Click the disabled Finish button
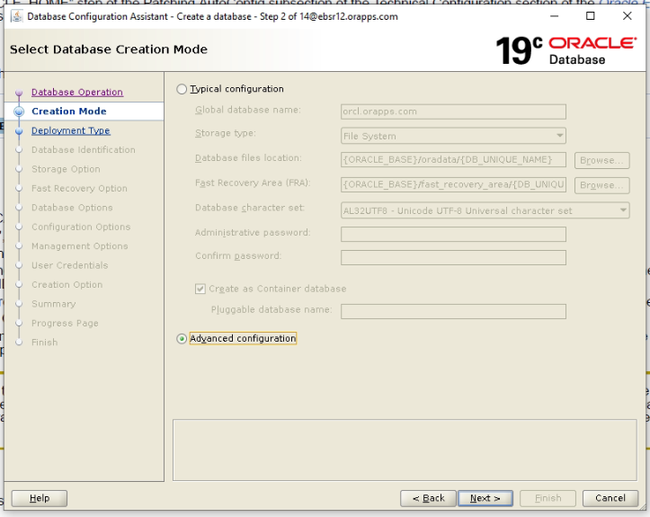 click(548, 498)
